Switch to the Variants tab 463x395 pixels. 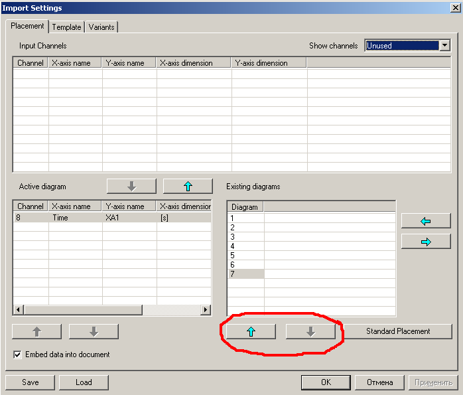point(101,27)
